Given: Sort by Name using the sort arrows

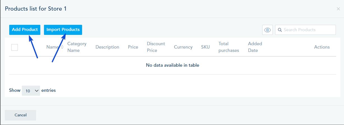Looking at the screenshot, I should click(62, 47).
